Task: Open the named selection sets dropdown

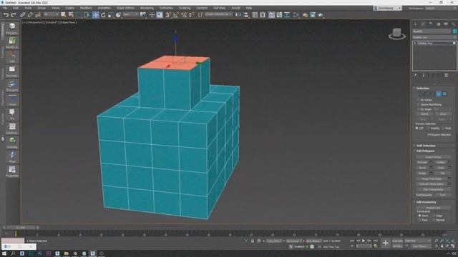Action: pyautogui.click(x=218, y=14)
